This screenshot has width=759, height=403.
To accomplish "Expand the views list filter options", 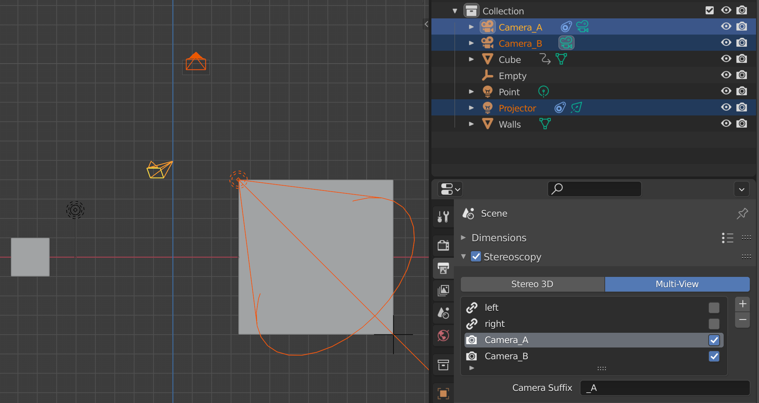I will (x=472, y=368).
